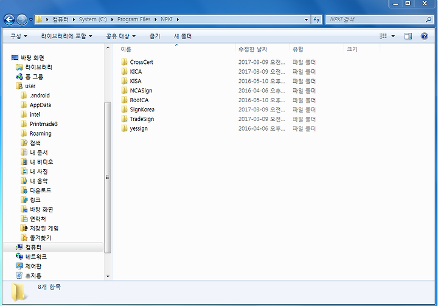Refresh the NPKI folder view
This screenshot has height=306, width=438.
(x=316, y=19)
